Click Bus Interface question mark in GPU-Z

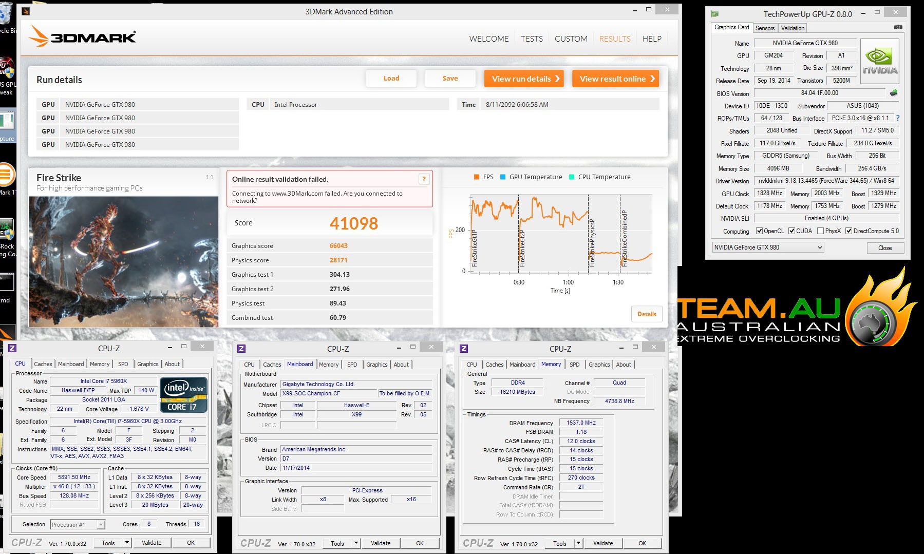pos(898,118)
